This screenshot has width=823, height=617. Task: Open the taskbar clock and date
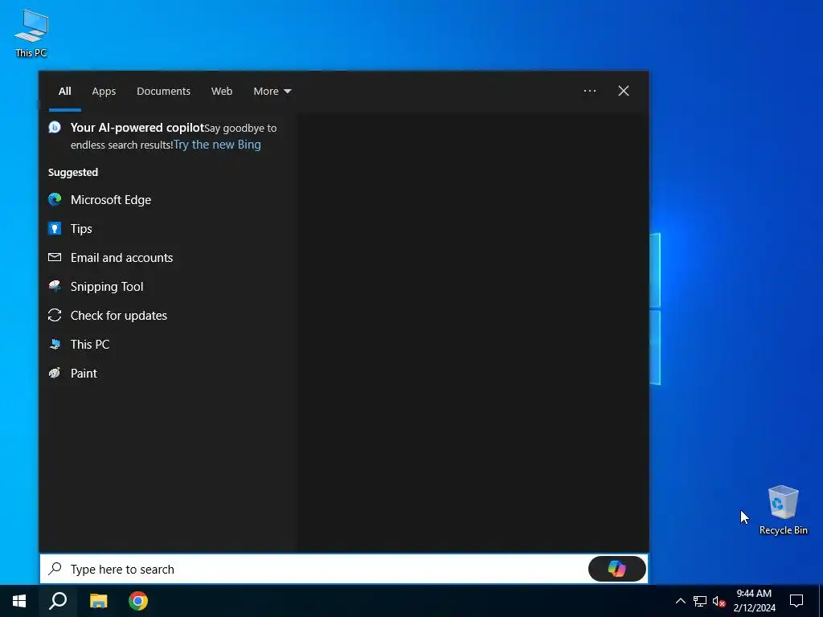tap(754, 601)
